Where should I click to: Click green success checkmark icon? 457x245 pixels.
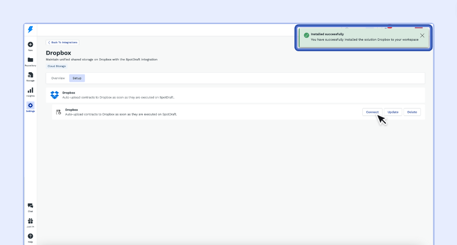[306, 35]
